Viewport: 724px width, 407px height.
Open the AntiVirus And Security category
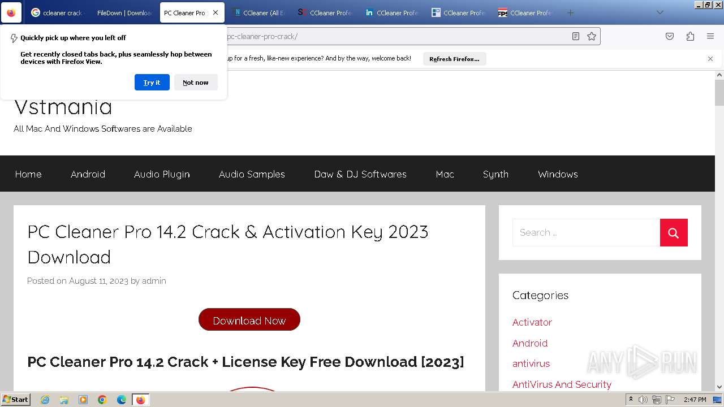(562, 384)
